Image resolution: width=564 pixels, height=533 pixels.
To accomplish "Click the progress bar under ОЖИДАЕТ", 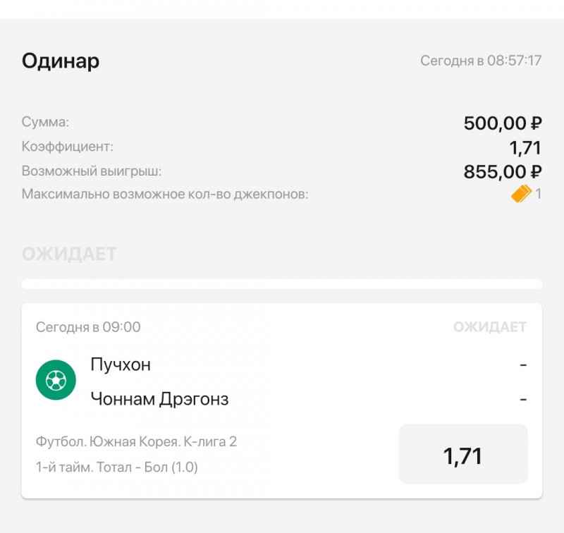I will pos(282,282).
